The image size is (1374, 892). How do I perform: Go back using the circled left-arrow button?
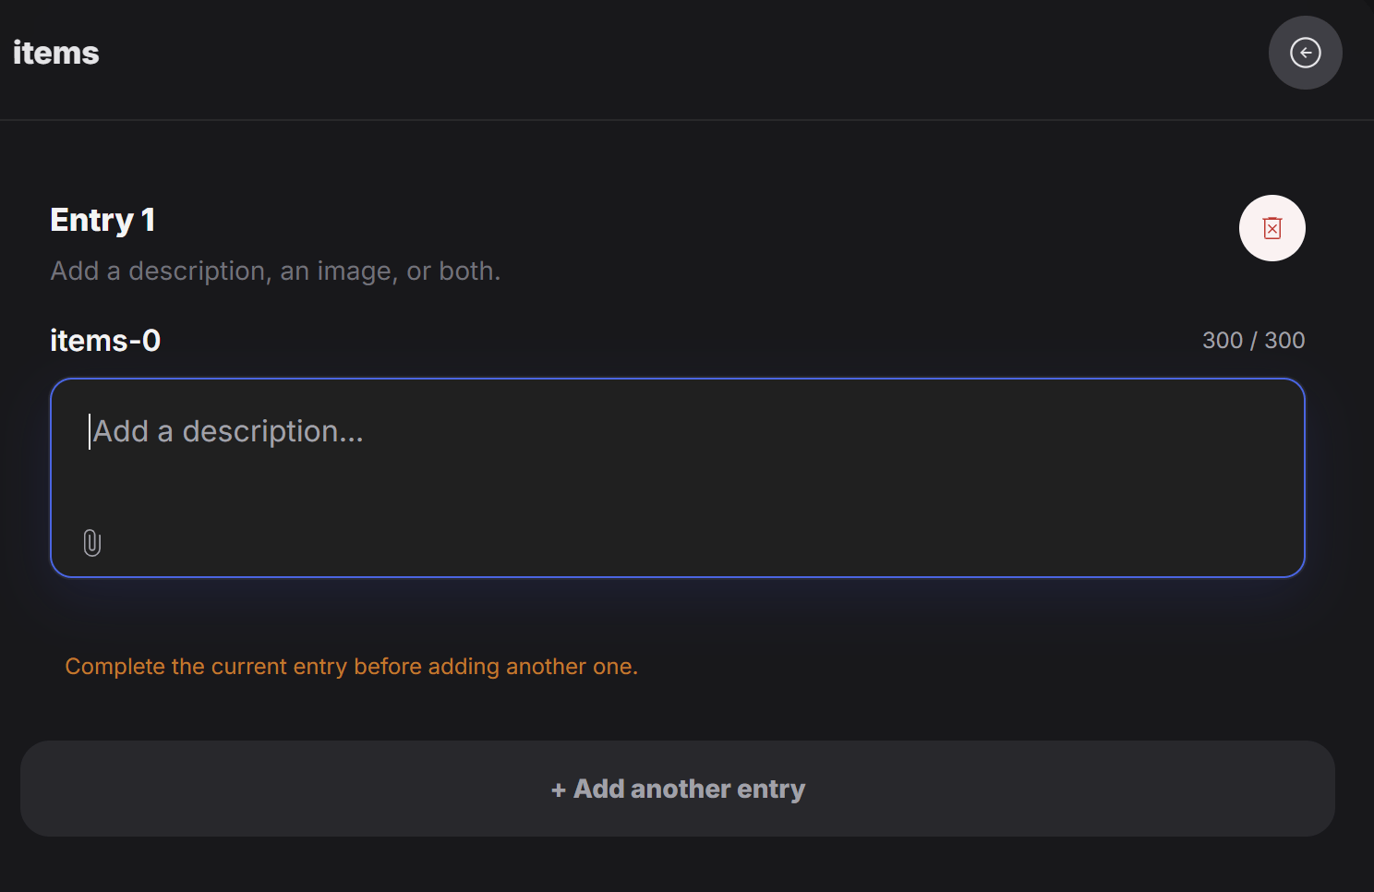(x=1305, y=53)
